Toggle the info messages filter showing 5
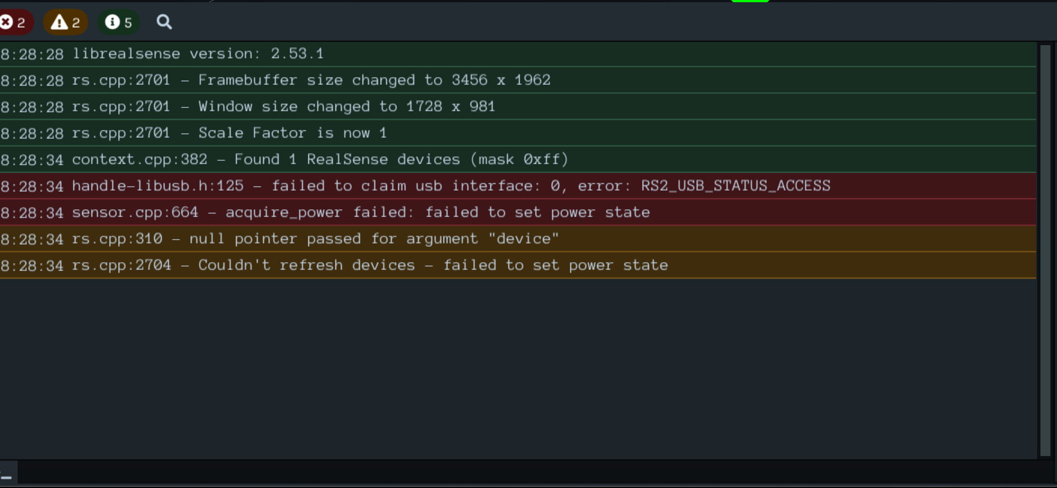The height and width of the screenshot is (488, 1057). pos(119,22)
